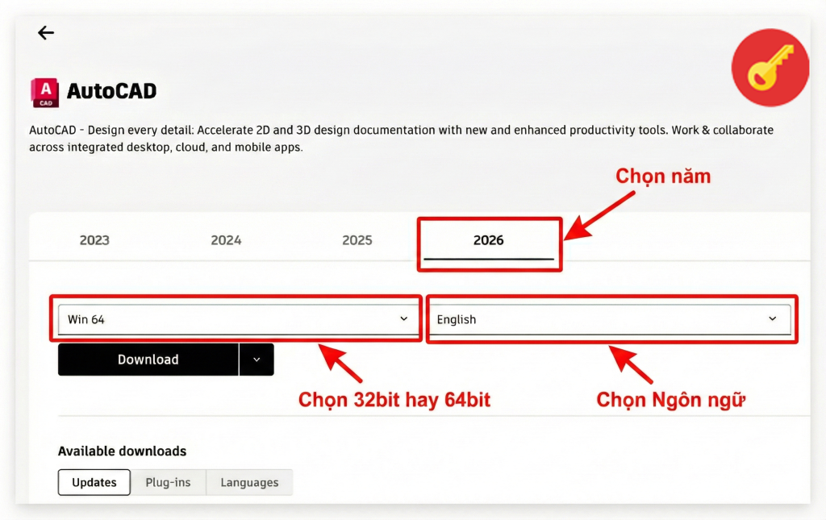Screen dimensions: 826x520
Task: Click the Available downloads heading
Action: (x=122, y=451)
